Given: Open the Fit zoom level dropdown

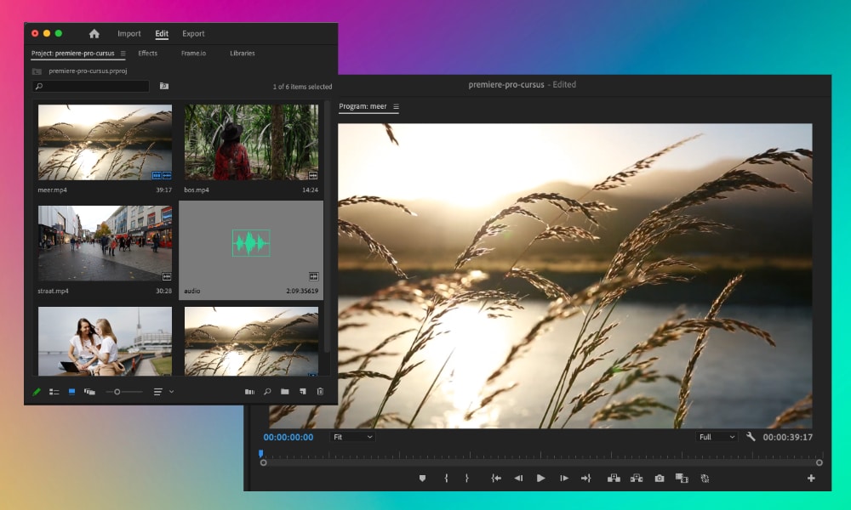Looking at the screenshot, I should (351, 437).
